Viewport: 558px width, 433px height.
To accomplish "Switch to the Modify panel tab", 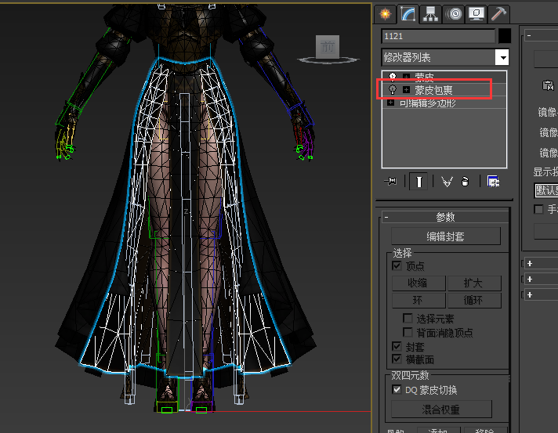I will 408,14.
